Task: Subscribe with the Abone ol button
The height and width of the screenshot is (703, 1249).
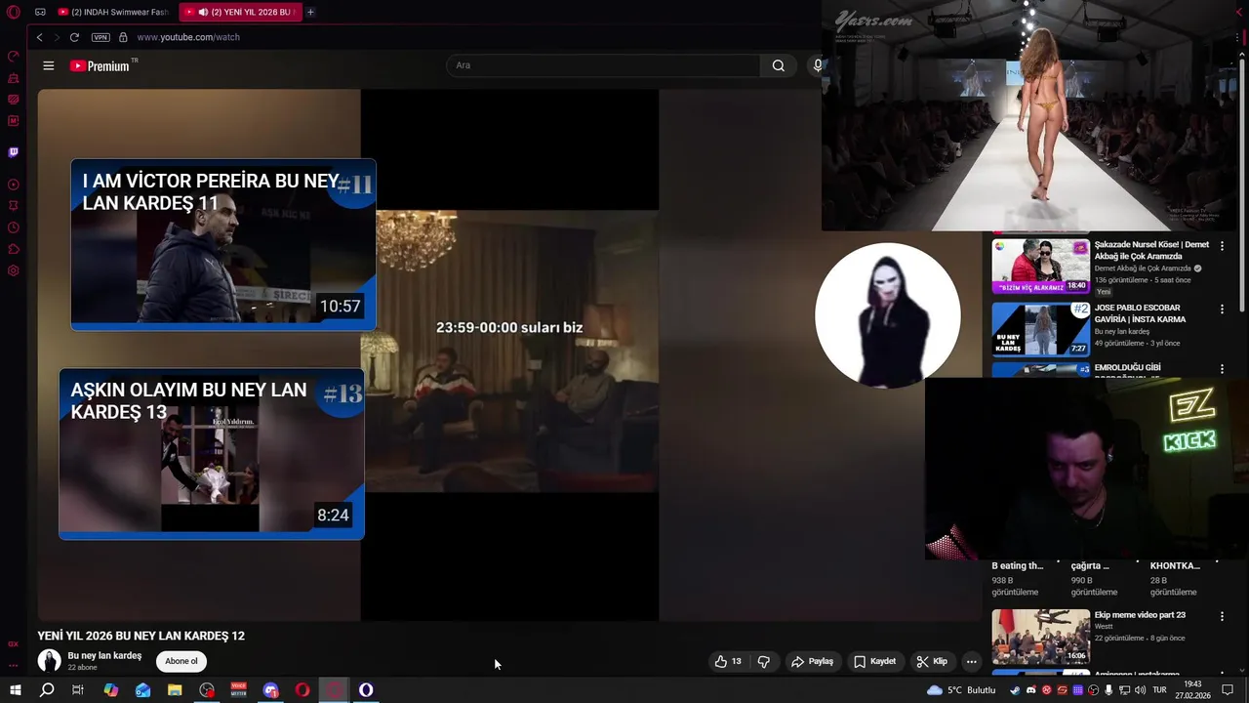Action: tap(181, 661)
